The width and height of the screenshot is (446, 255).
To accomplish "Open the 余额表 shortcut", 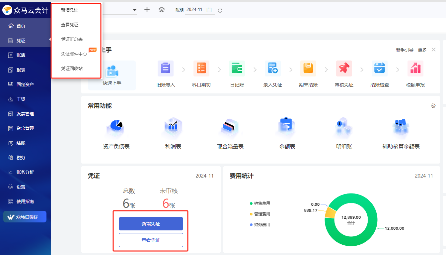I will [287, 133].
